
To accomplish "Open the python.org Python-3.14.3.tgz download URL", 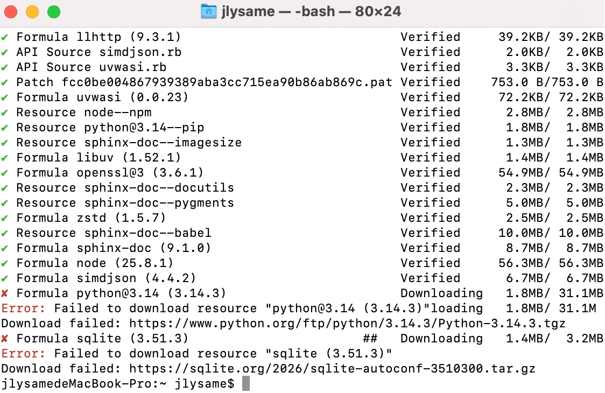I will click(x=347, y=324).
